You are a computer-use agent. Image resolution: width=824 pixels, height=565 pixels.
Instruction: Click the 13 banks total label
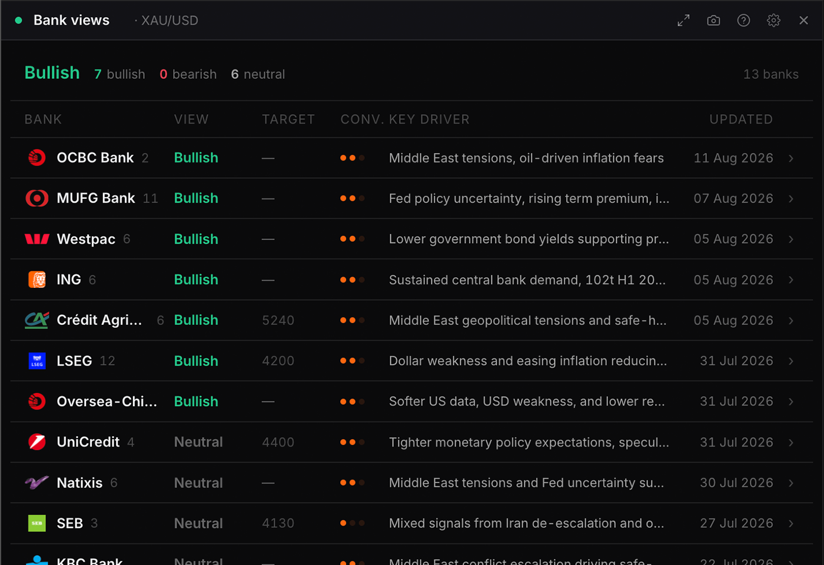[x=771, y=74]
